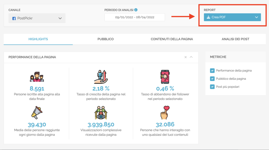This screenshot has width=269, height=150.
Task: Uncheck Performance della pagina metric
Action: pyautogui.click(x=212, y=71)
